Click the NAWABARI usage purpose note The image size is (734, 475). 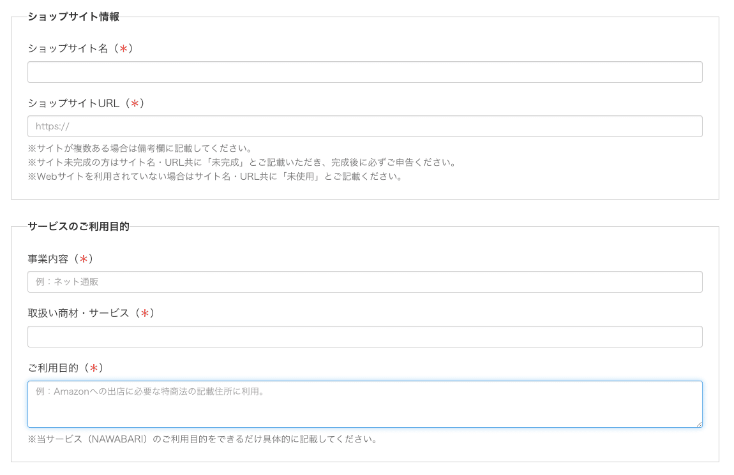point(203,439)
